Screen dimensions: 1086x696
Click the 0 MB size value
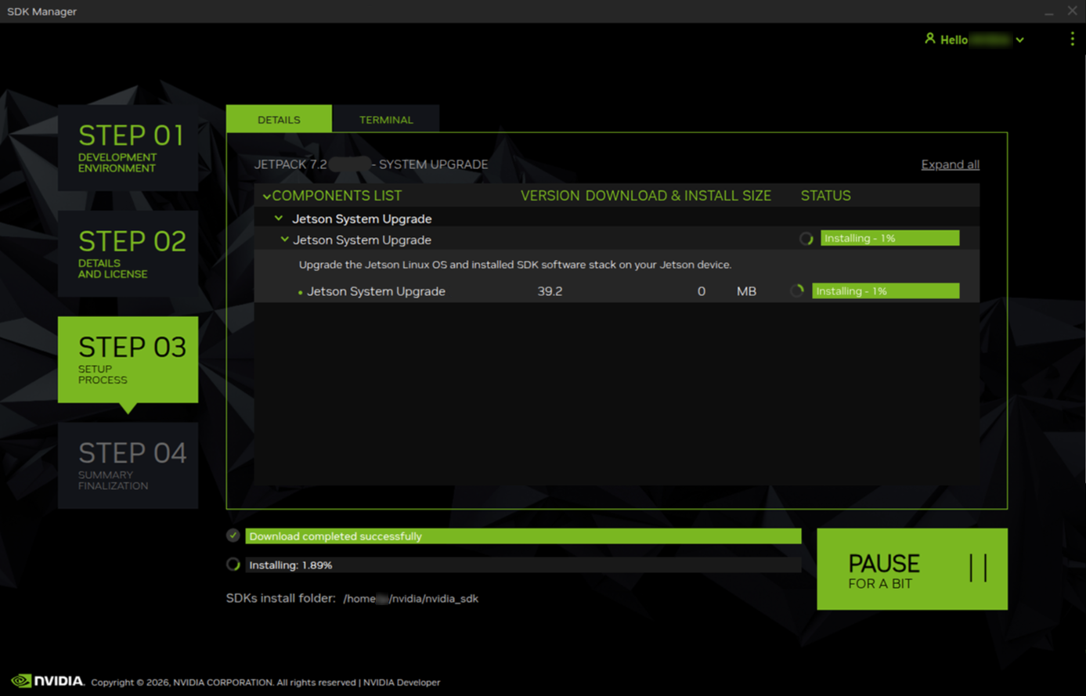point(727,291)
